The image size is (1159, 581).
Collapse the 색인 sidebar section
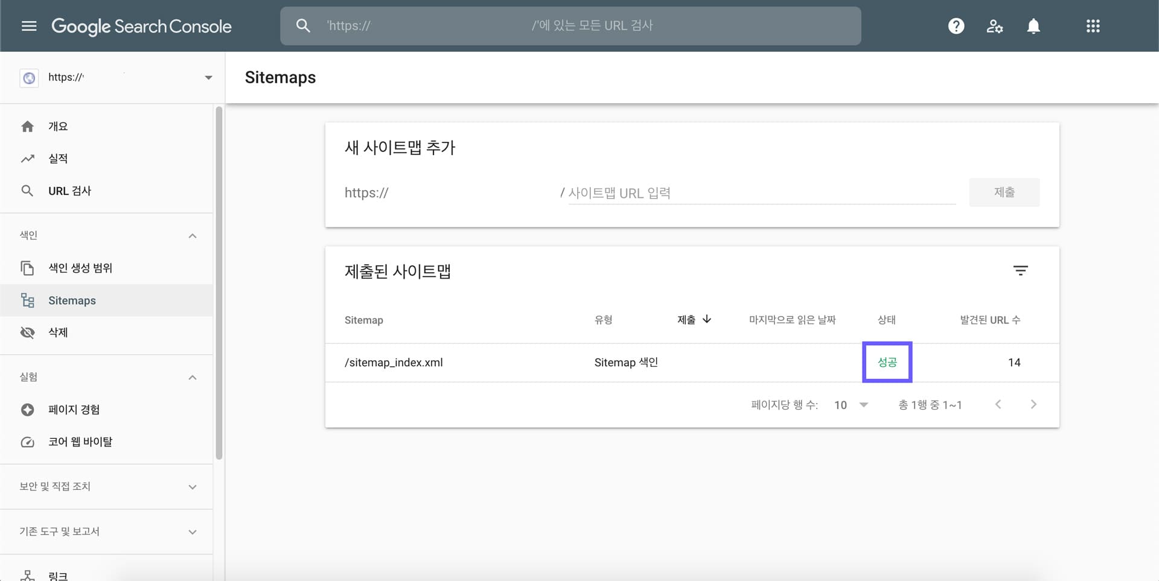pyautogui.click(x=192, y=235)
